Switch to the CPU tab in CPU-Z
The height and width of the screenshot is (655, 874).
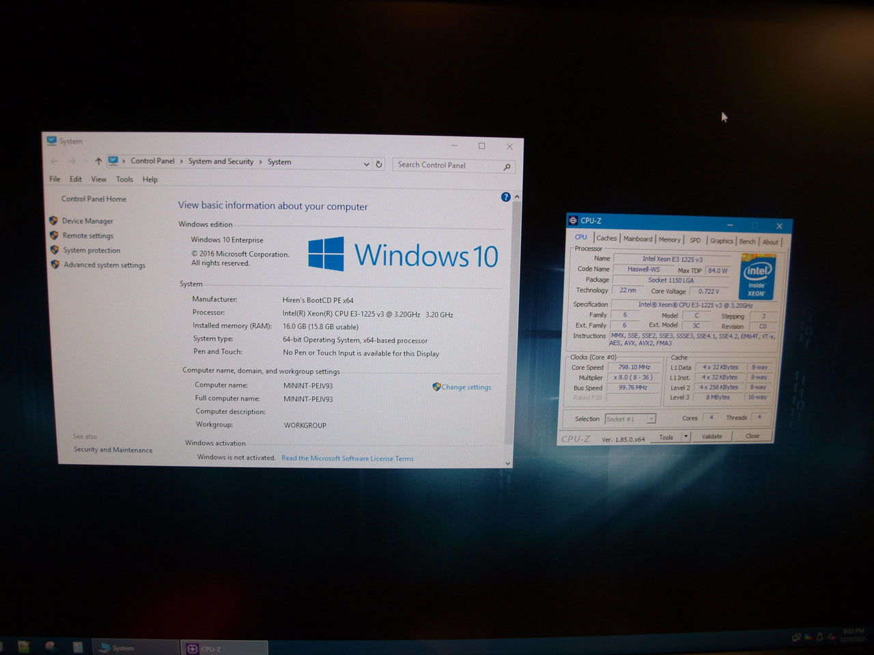(x=580, y=237)
